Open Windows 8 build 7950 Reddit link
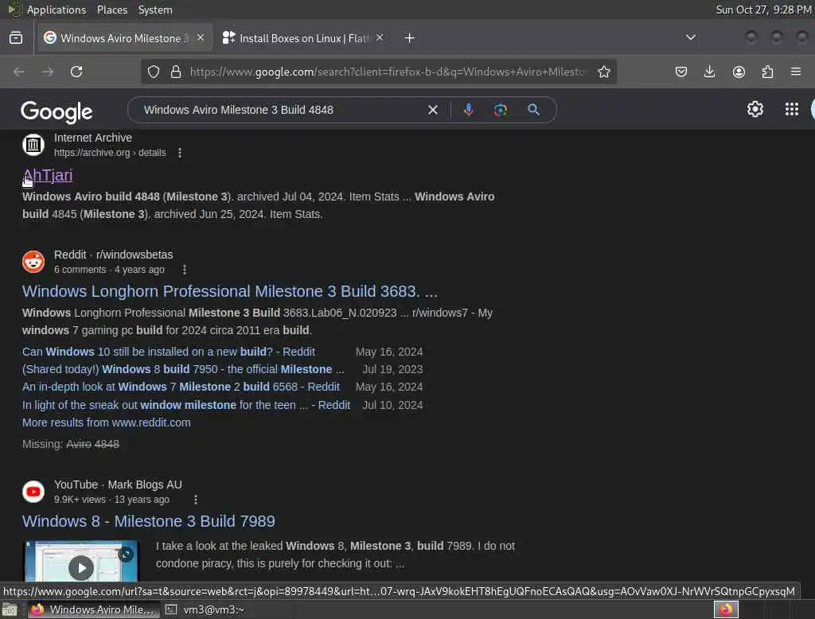The image size is (815, 619). click(183, 369)
